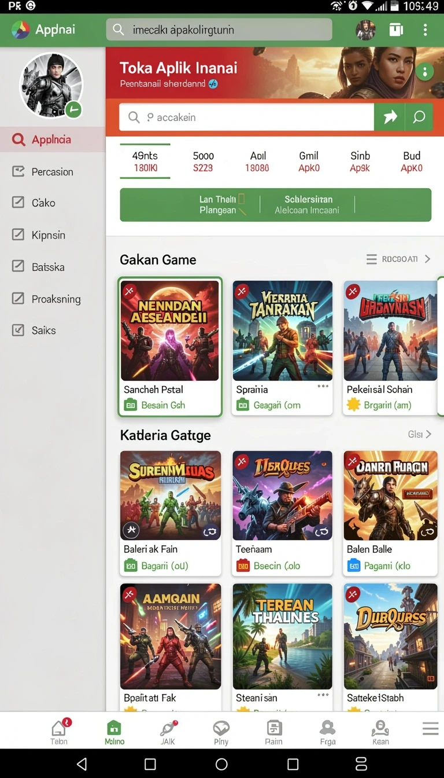This screenshot has width=444, height=778.
Task: Switch to the Aoil tab
Action: [x=257, y=162]
